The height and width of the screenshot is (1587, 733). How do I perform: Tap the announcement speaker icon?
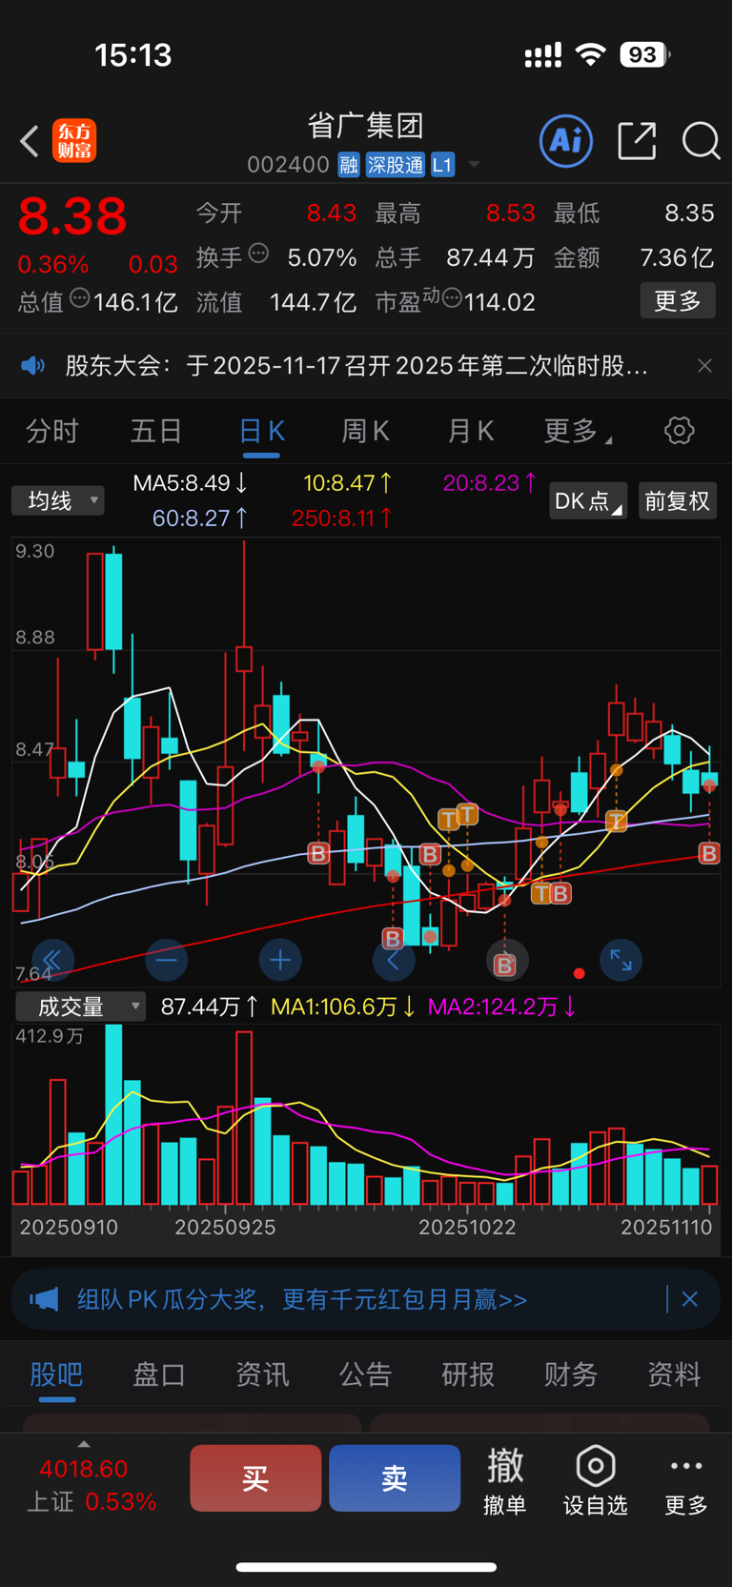(33, 366)
